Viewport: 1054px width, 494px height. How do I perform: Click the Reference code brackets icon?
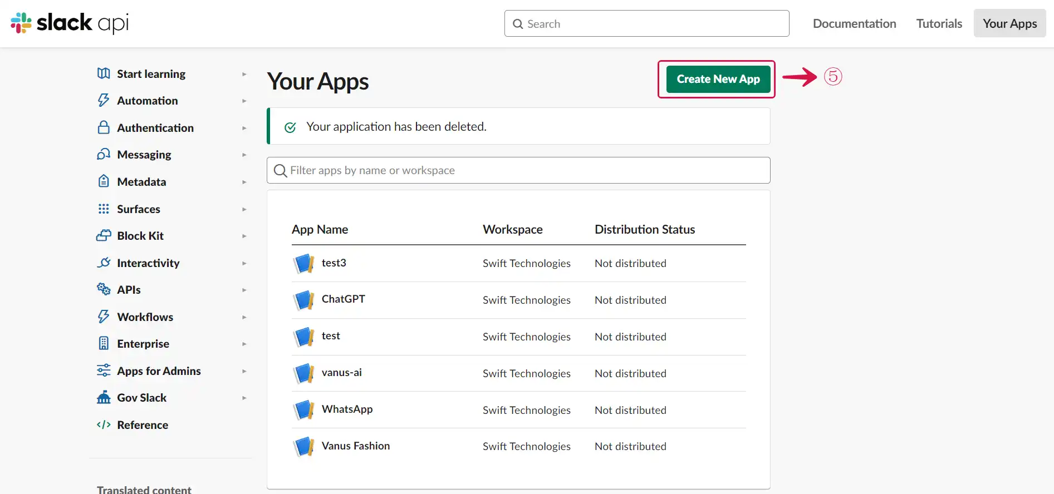tap(104, 424)
